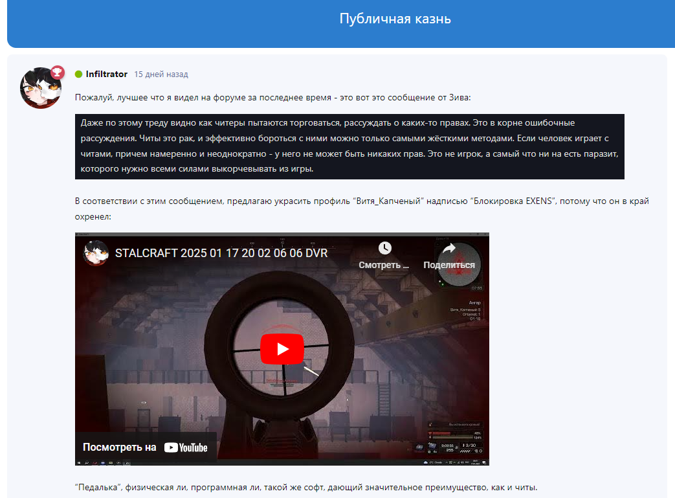675x498 pixels.
Task: Click 'Посмотреть на YouTube' button
Action: [x=145, y=447]
